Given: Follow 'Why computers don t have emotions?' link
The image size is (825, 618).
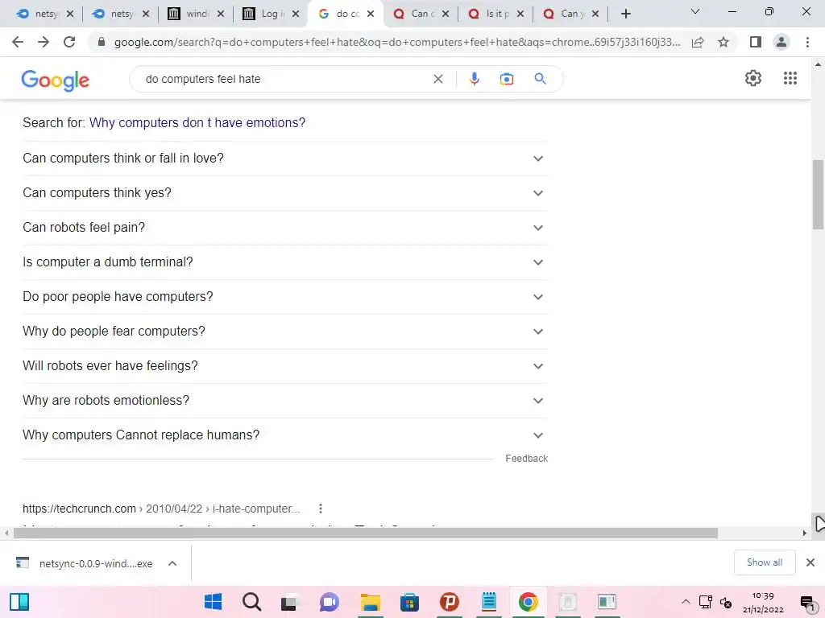Looking at the screenshot, I should (197, 122).
